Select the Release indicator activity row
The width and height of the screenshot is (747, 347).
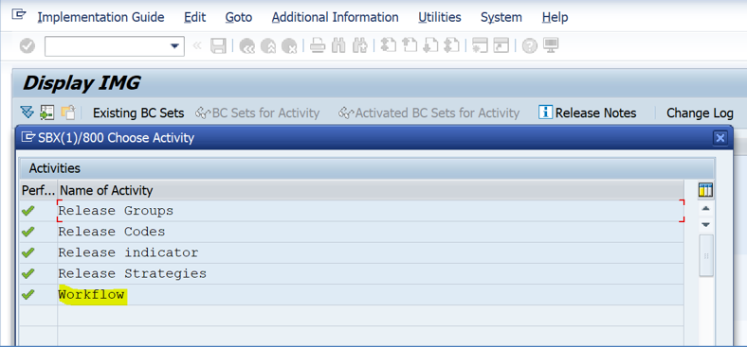point(371,252)
